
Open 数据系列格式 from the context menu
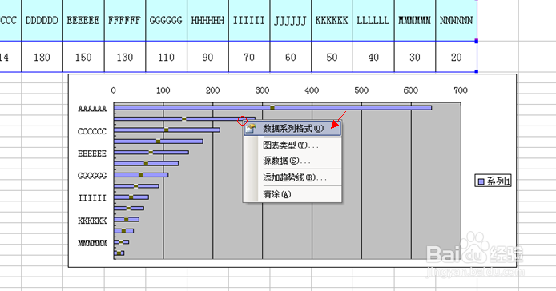click(x=292, y=128)
